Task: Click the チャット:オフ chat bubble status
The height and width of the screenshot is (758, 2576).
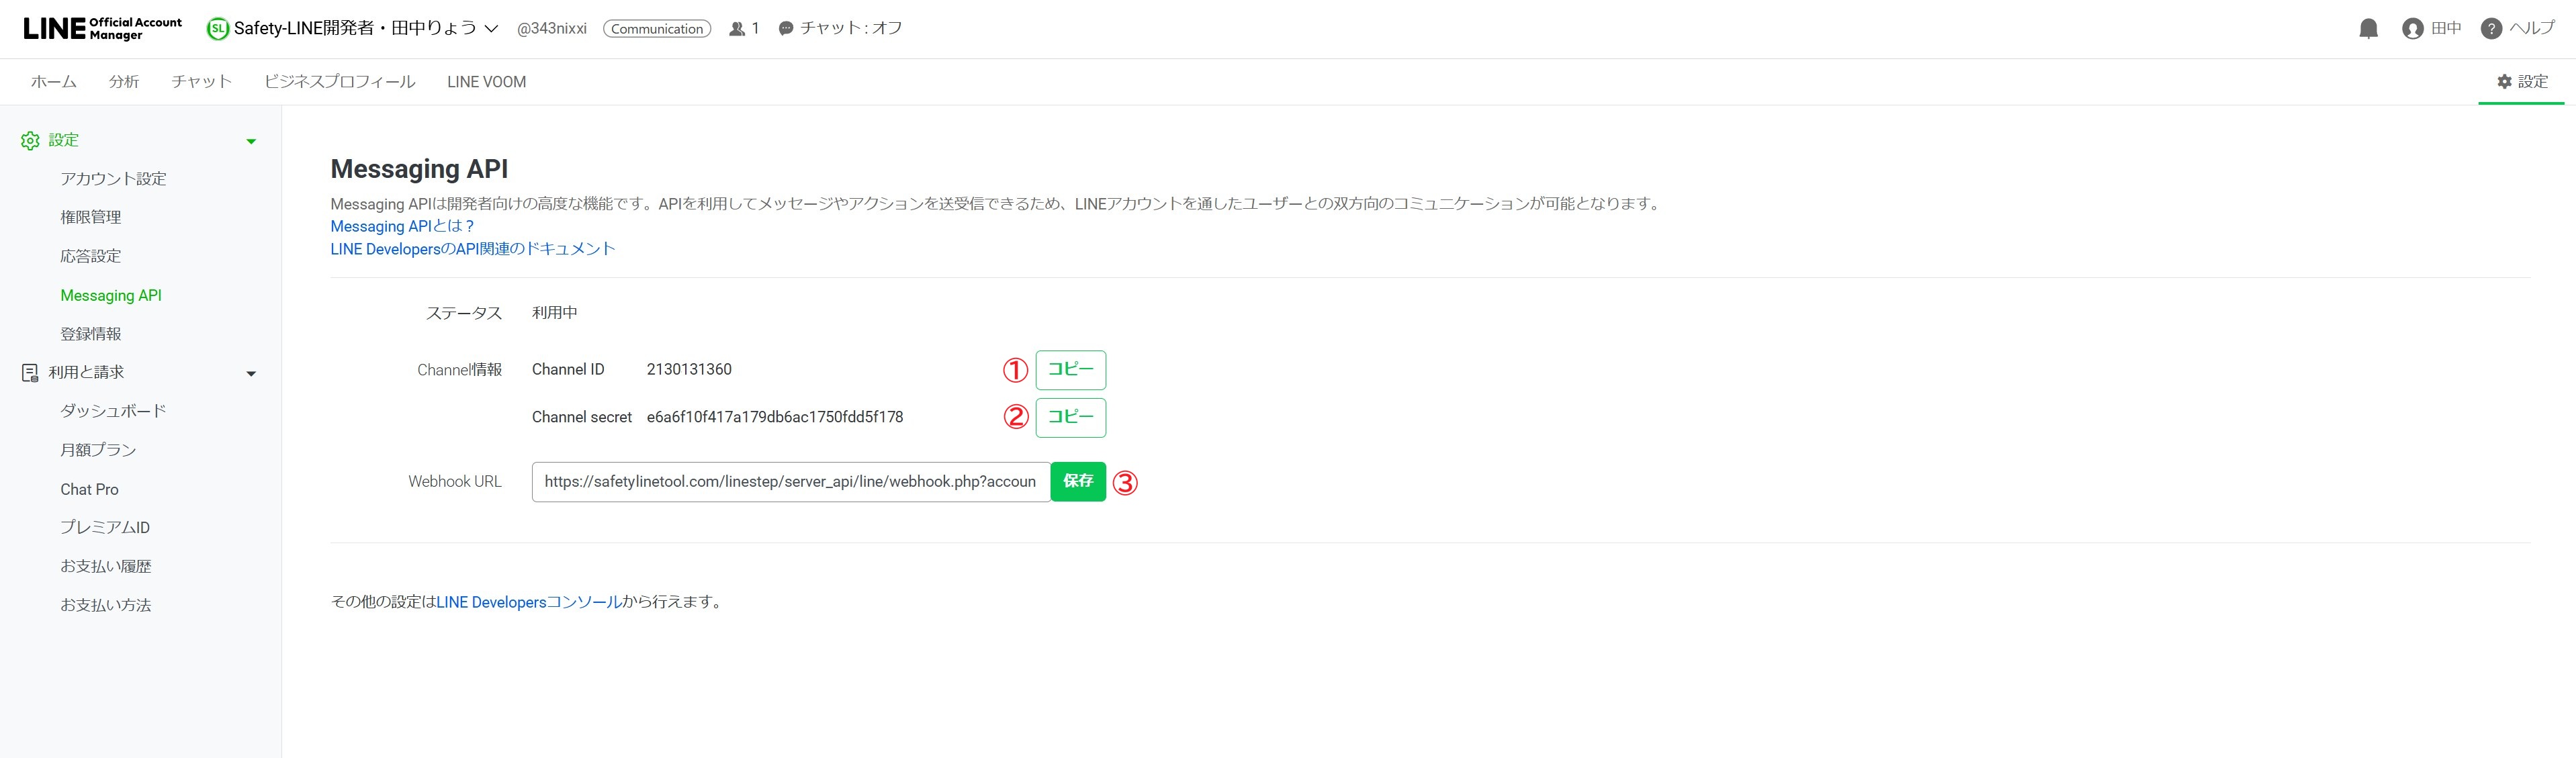Action: (840, 28)
